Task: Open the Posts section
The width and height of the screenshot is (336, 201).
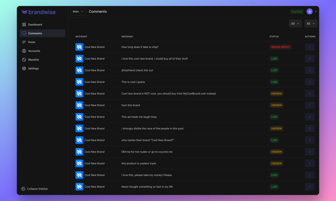Action: coord(42,42)
